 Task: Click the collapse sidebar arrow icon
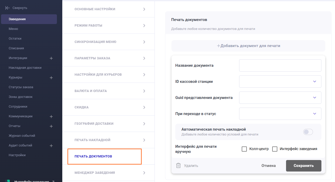[x=7, y=8]
